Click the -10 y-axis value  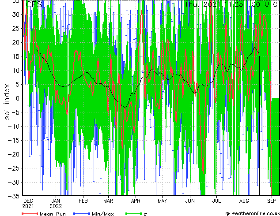click(14, 126)
